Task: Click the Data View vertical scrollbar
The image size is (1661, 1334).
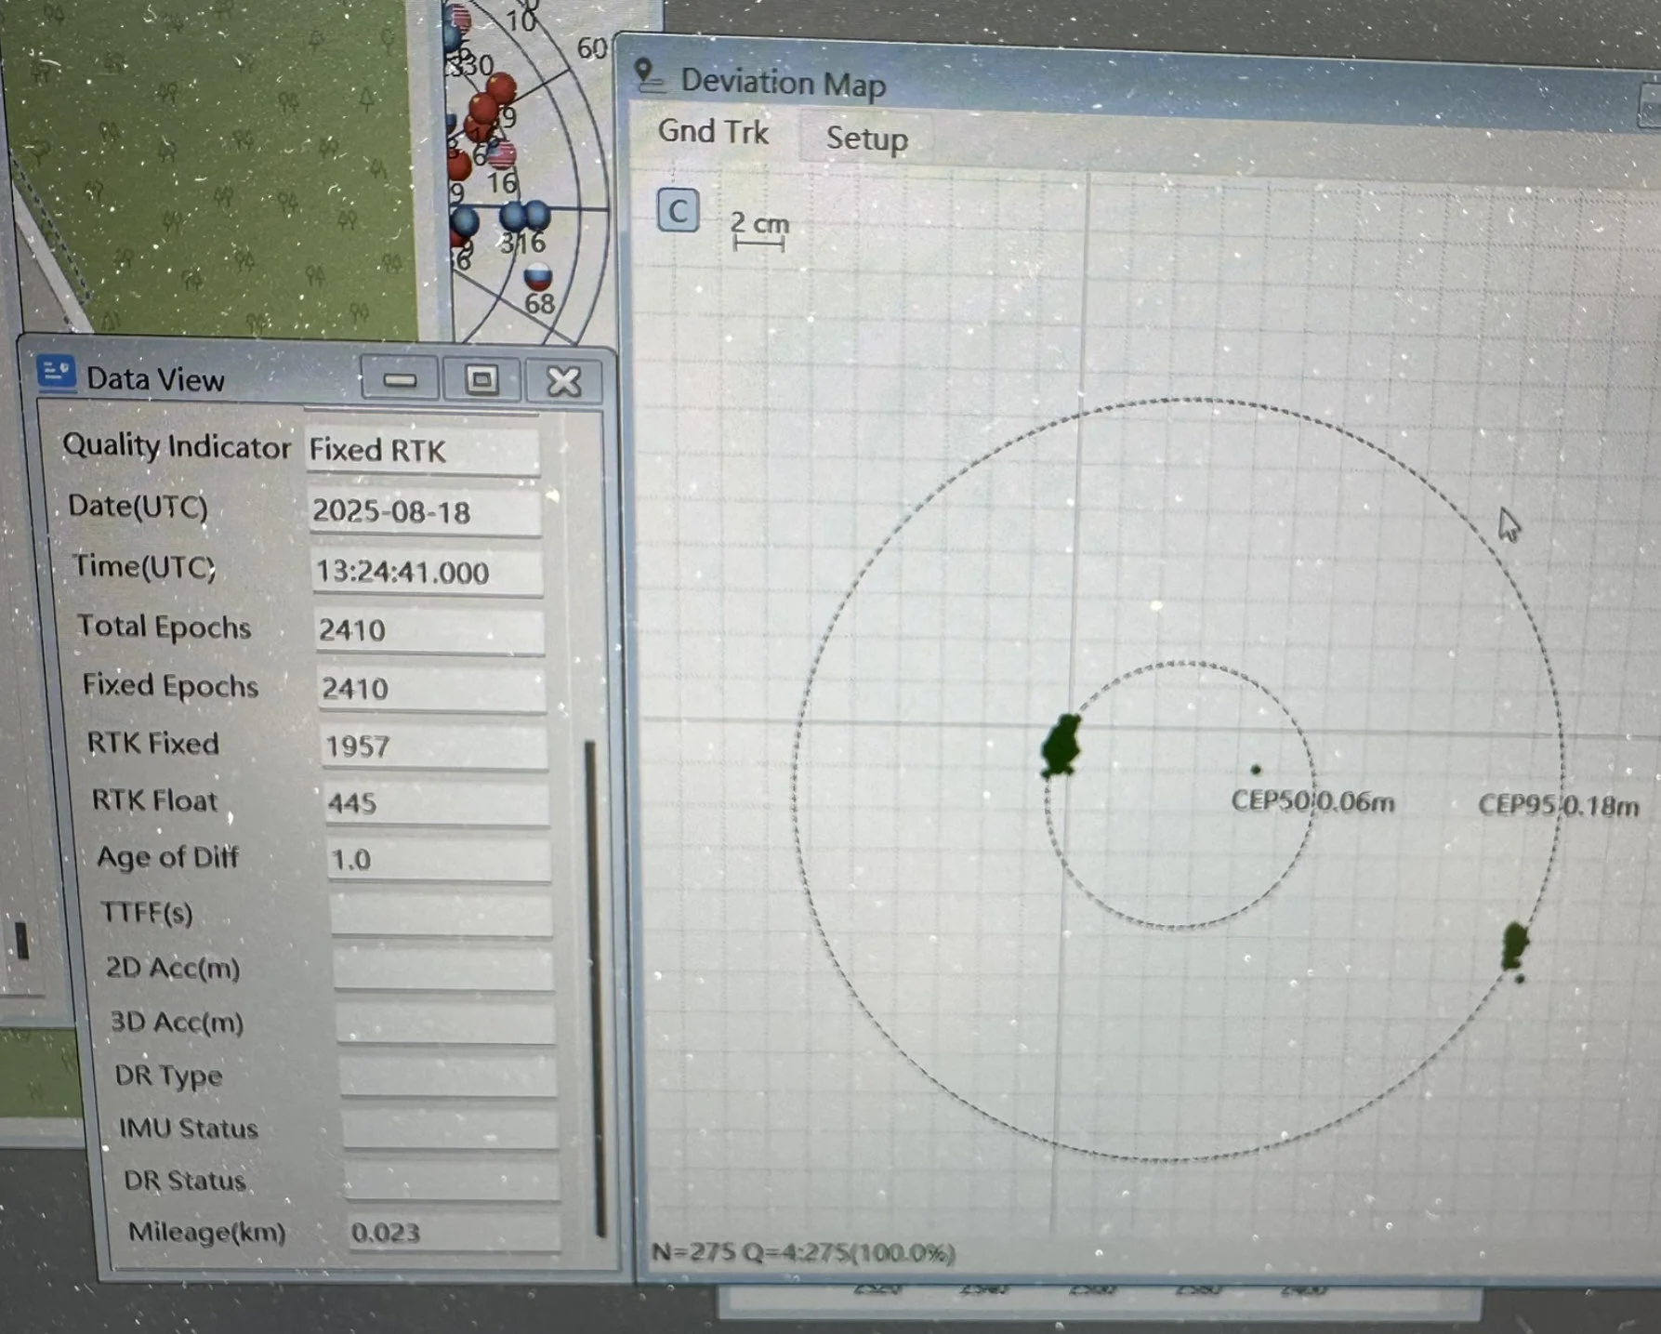Action: pyautogui.click(x=594, y=988)
